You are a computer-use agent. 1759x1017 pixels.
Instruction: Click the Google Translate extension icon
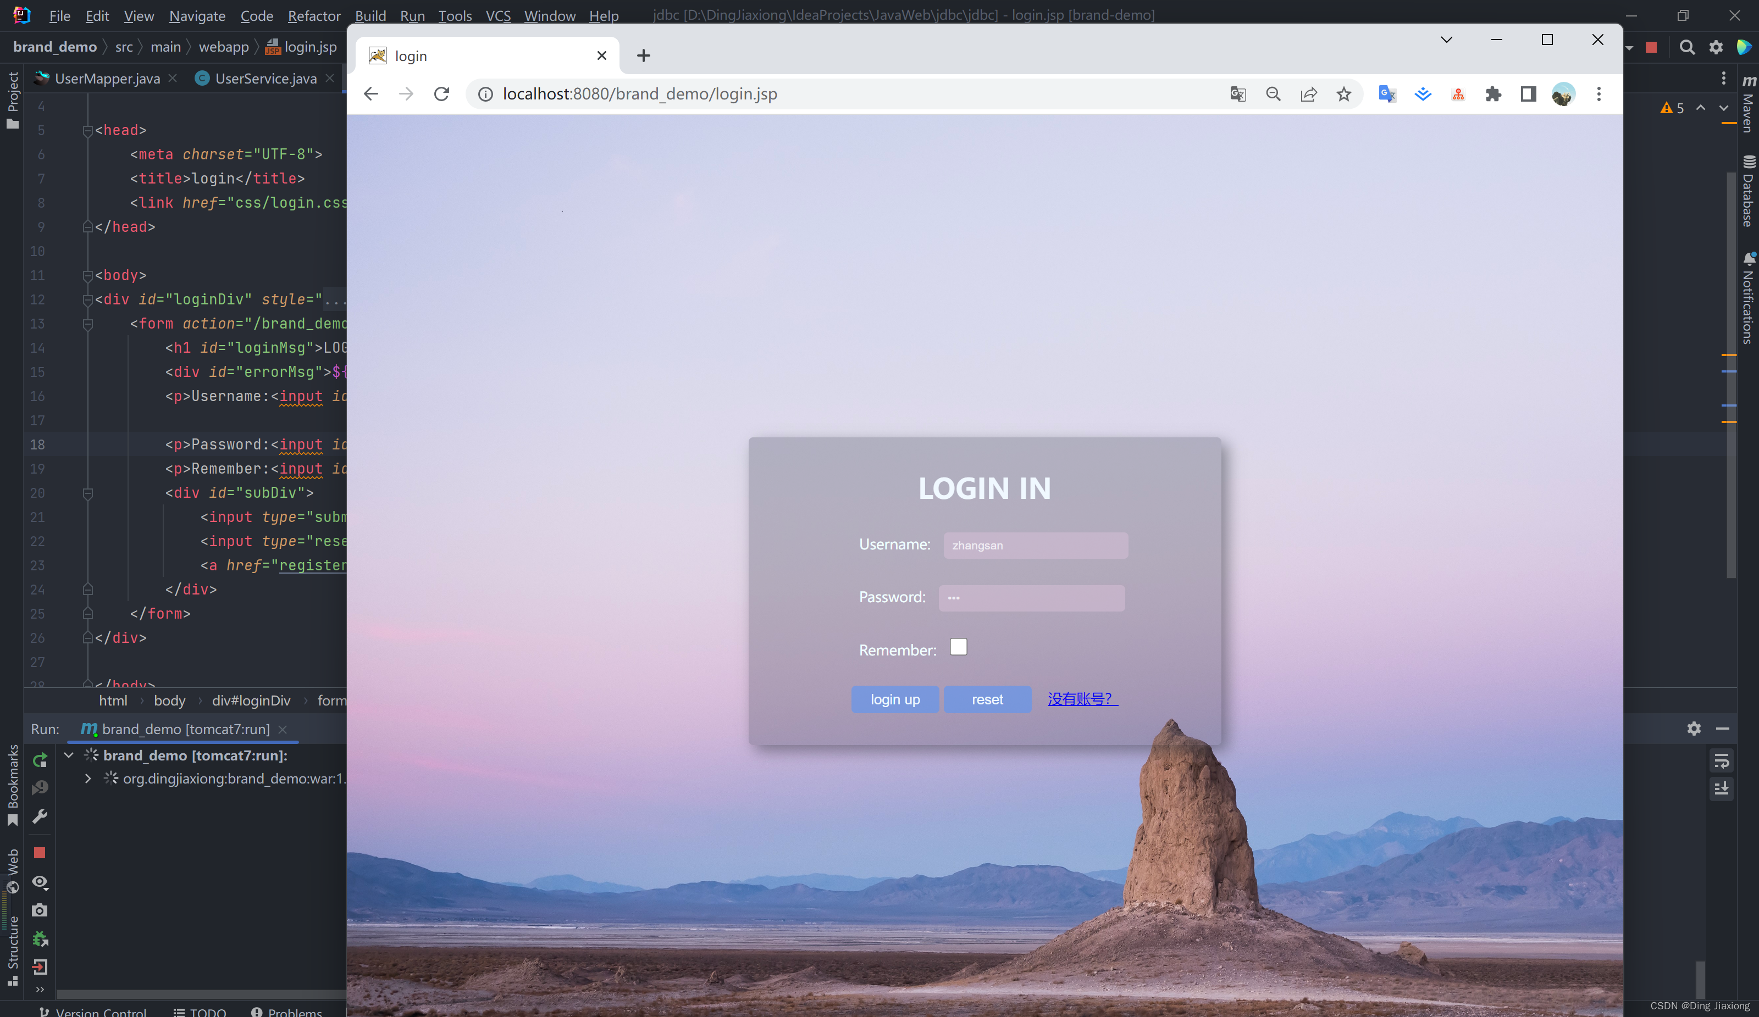[1387, 94]
